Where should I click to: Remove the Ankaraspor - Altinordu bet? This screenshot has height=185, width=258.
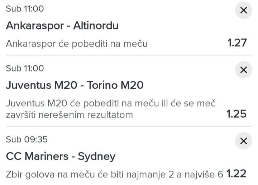tap(243, 10)
